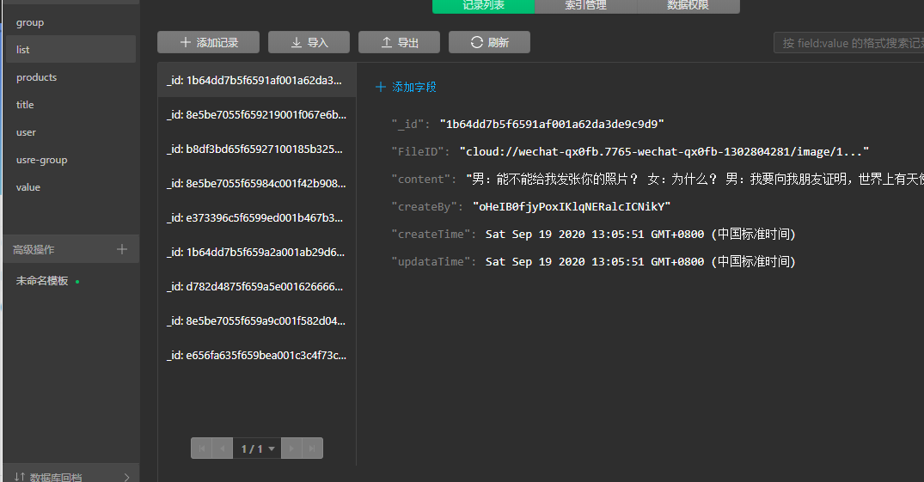Viewport: 924px width, 482px height.
Task: Go to previous page in pagination
Action: click(222, 448)
